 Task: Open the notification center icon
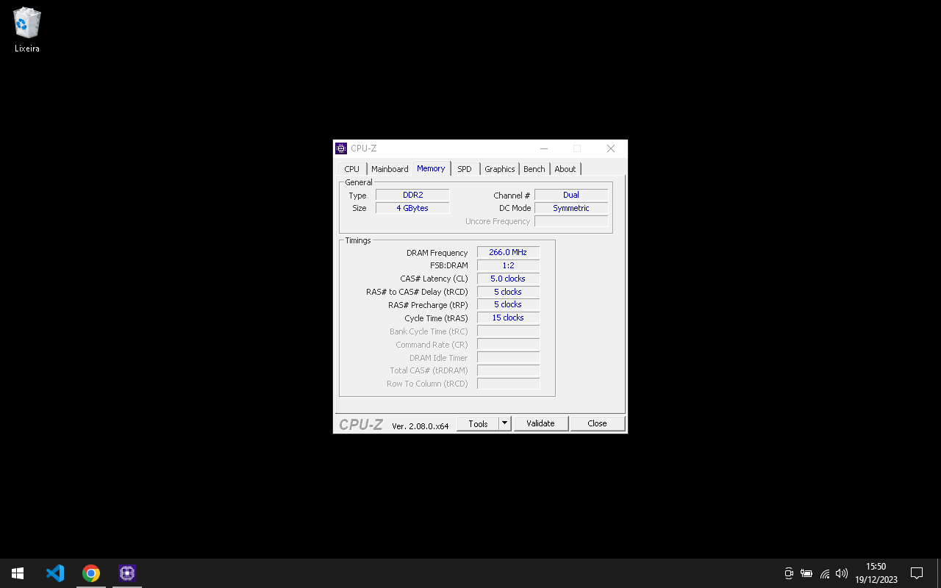pyautogui.click(x=917, y=573)
